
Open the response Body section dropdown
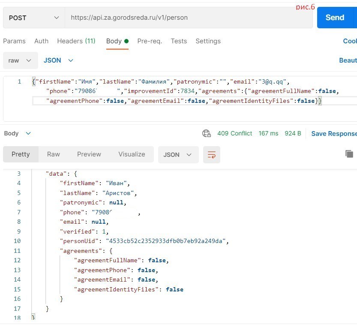[x=18, y=133]
